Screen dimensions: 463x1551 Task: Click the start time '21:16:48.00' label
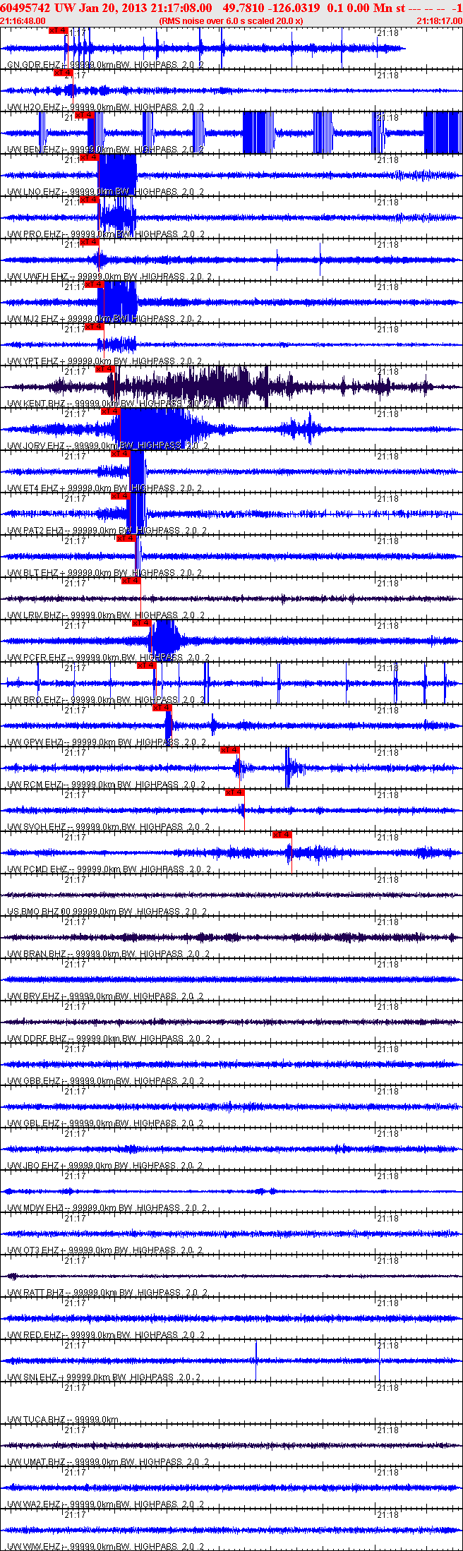point(23,21)
